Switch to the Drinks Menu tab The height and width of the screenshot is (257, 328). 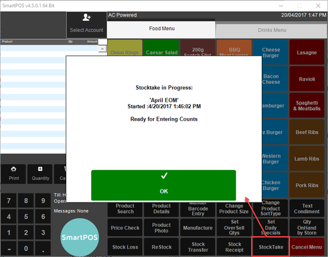pyautogui.click(x=271, y=30)
